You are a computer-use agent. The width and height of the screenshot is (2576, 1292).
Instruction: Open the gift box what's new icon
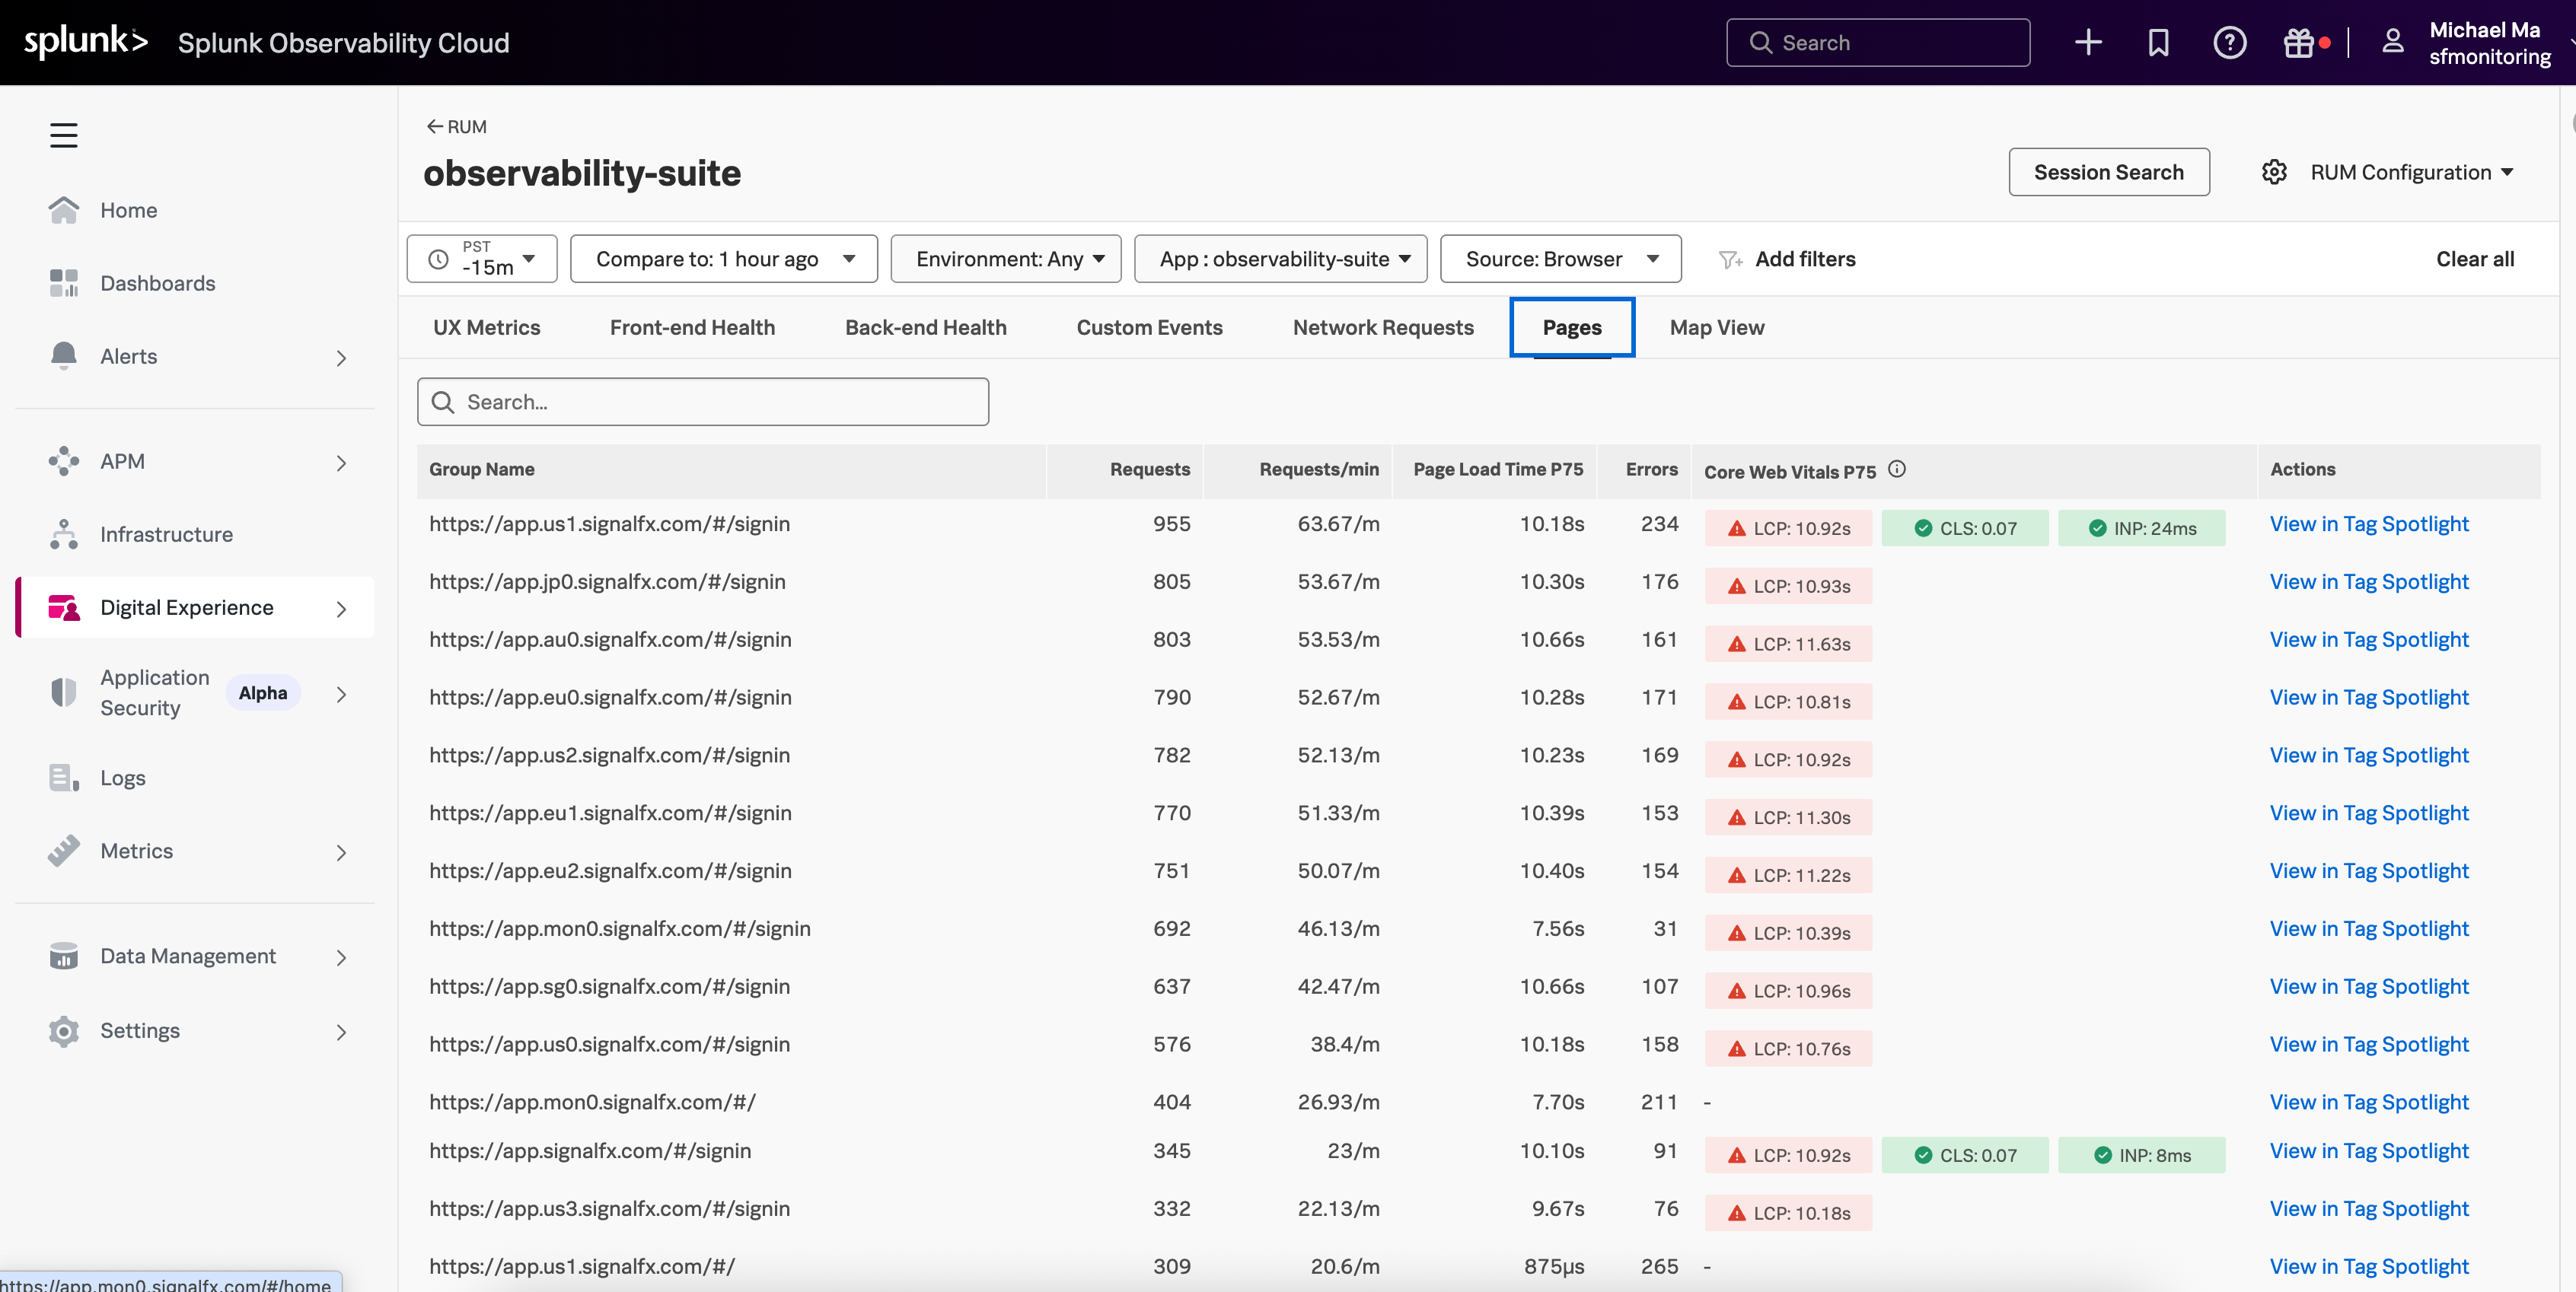(x=2298, y=43)
